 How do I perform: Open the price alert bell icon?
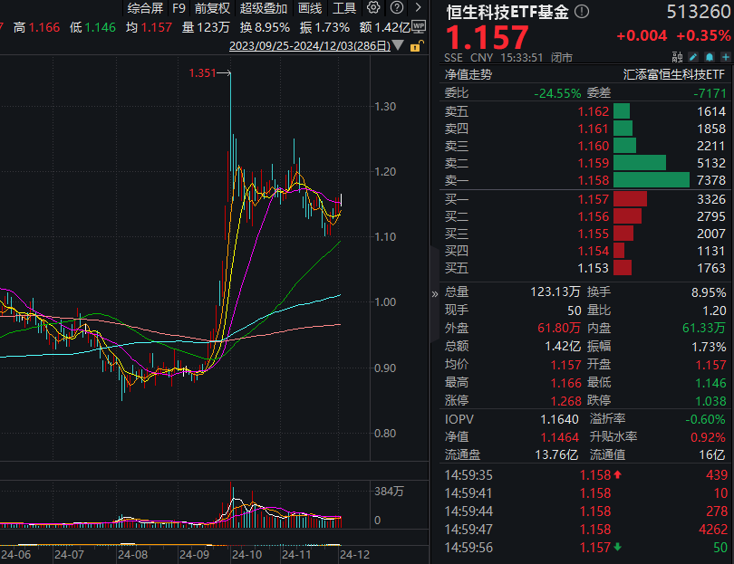click(710, 56)
